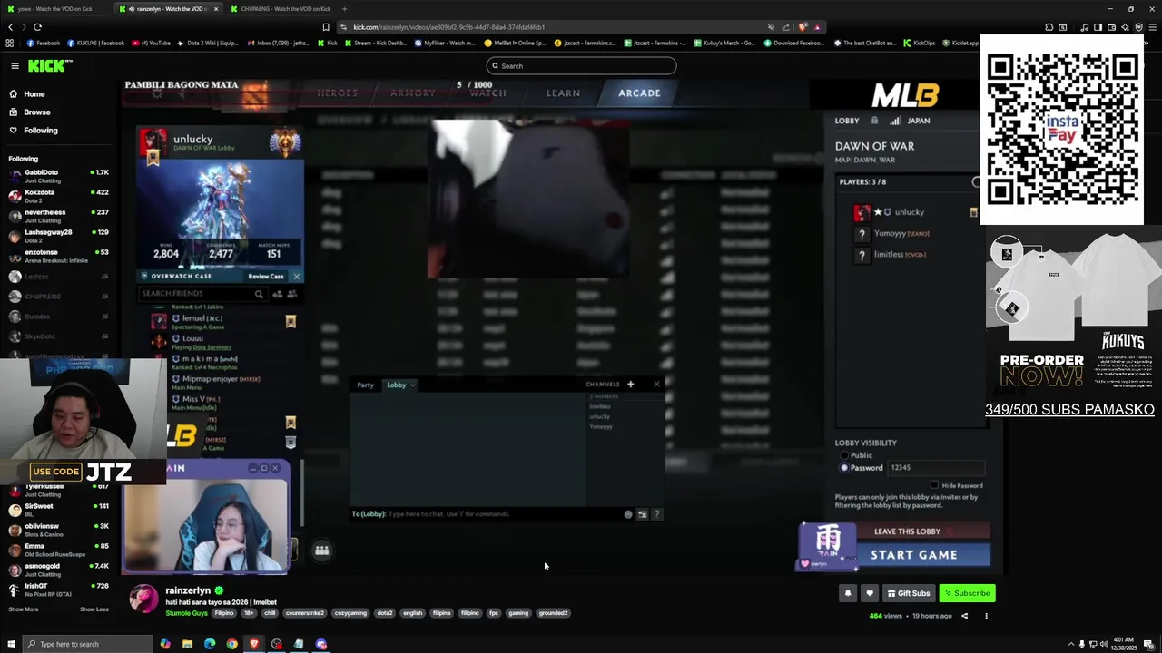Focus the Kick search field
This screenshot has width=1162, height=653.
click(x=581, y=65)
